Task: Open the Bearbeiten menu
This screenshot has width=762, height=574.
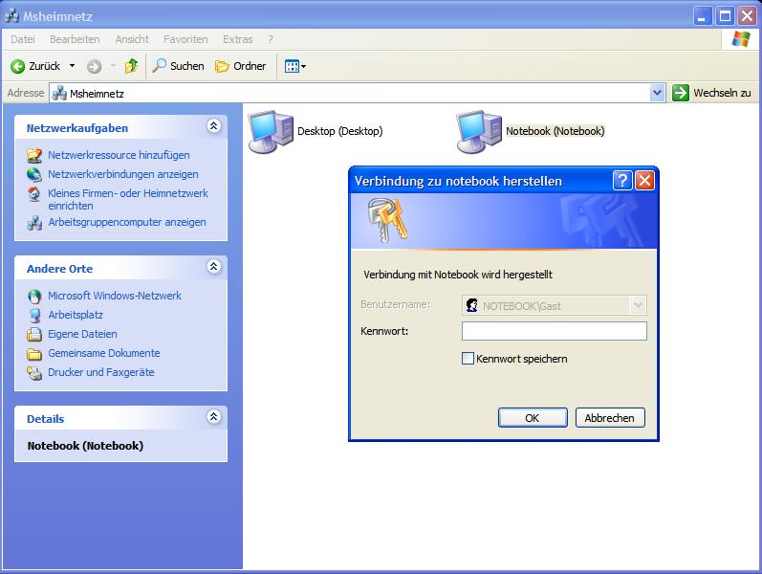Action: coord(75,39)
